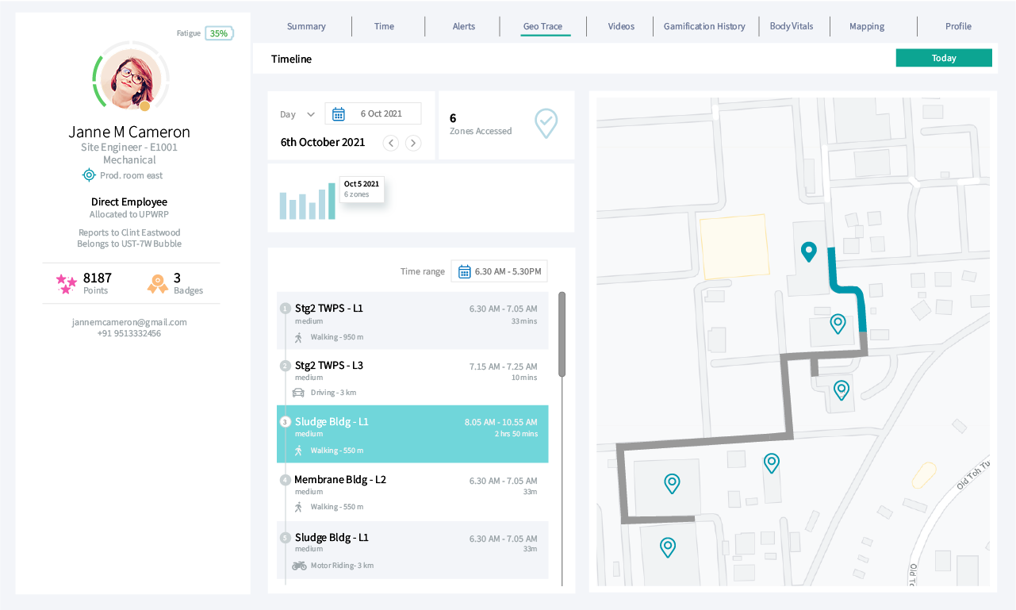Click the jannemcameron@gmail.com email link
The height and width of the screenshot is (610, 1016).
pos(129,322)
